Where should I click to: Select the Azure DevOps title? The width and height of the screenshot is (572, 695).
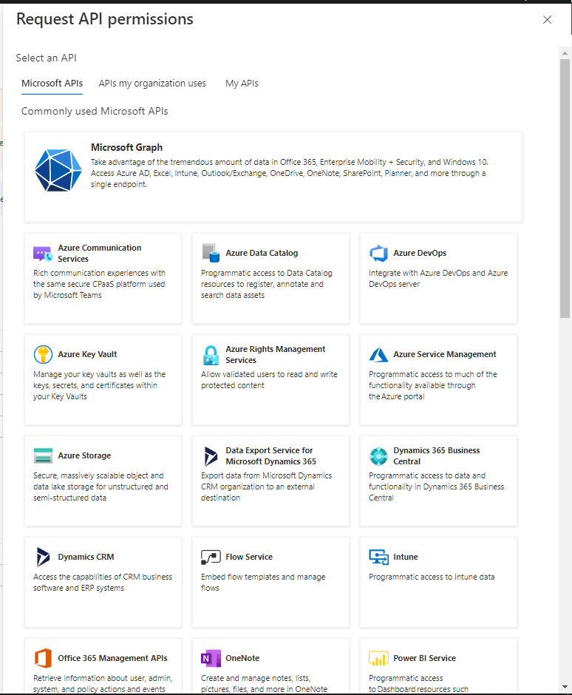[x=420, y=253]
